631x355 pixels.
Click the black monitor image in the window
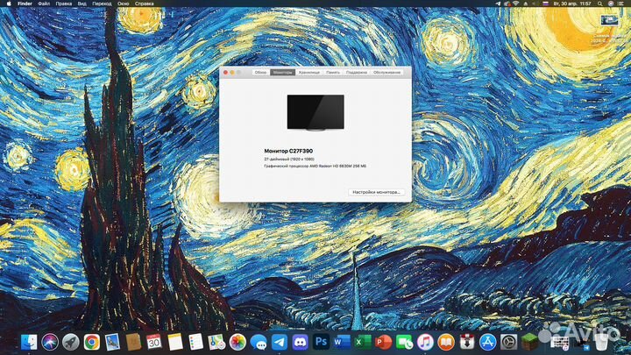click(x=315, y=113)
